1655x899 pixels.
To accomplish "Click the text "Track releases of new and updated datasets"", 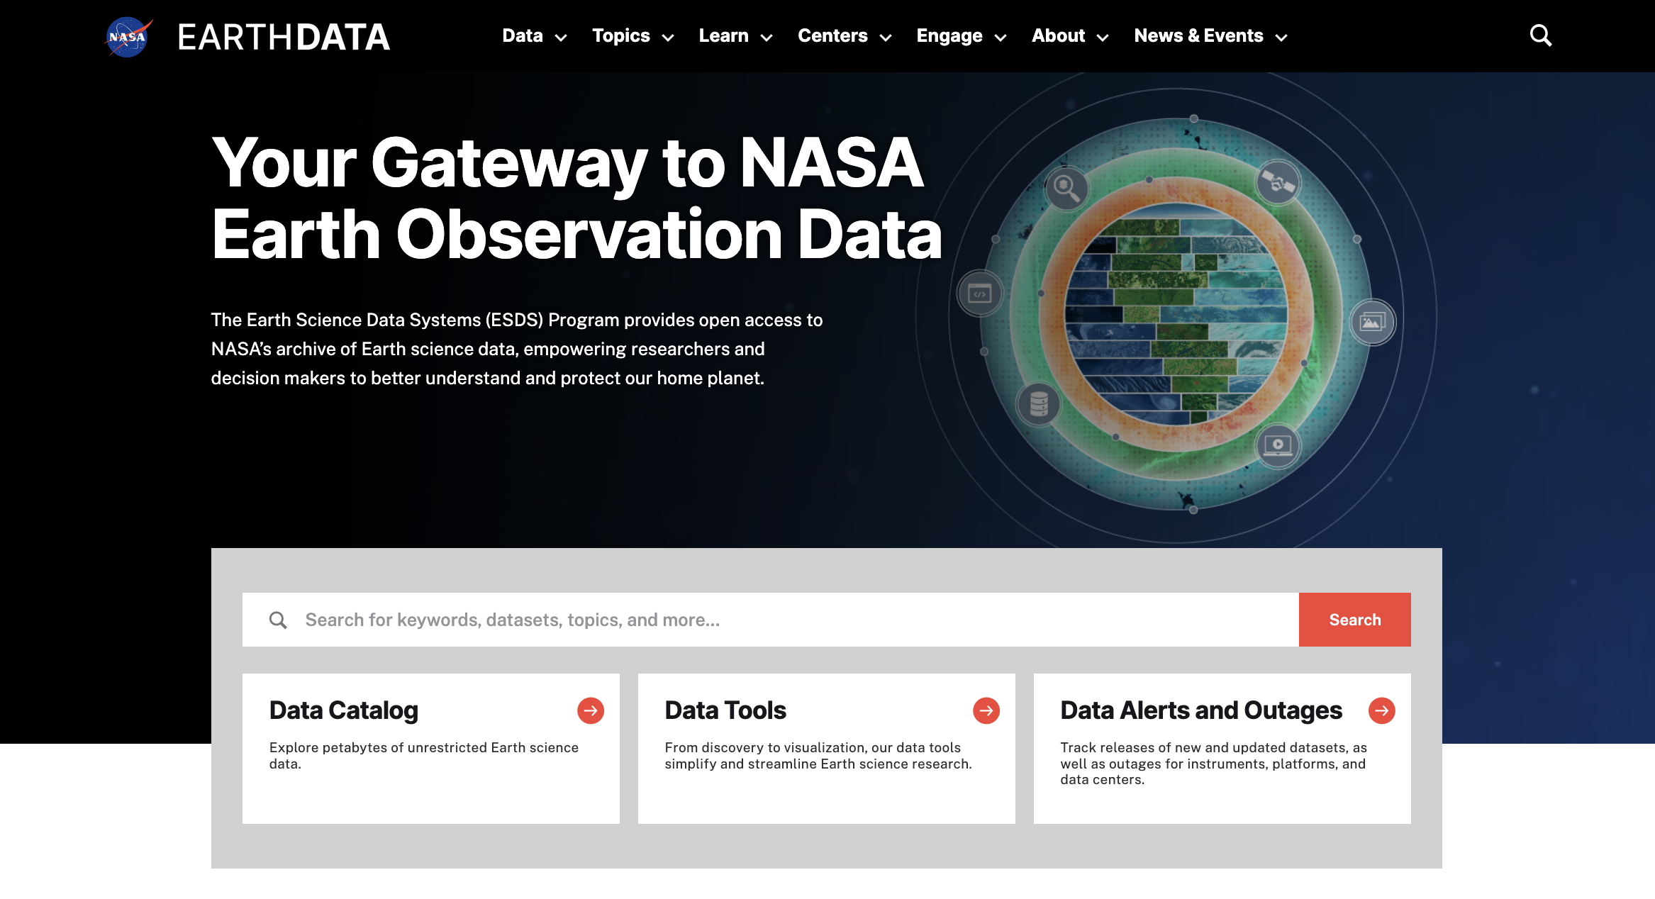I will click(1203, 747).
